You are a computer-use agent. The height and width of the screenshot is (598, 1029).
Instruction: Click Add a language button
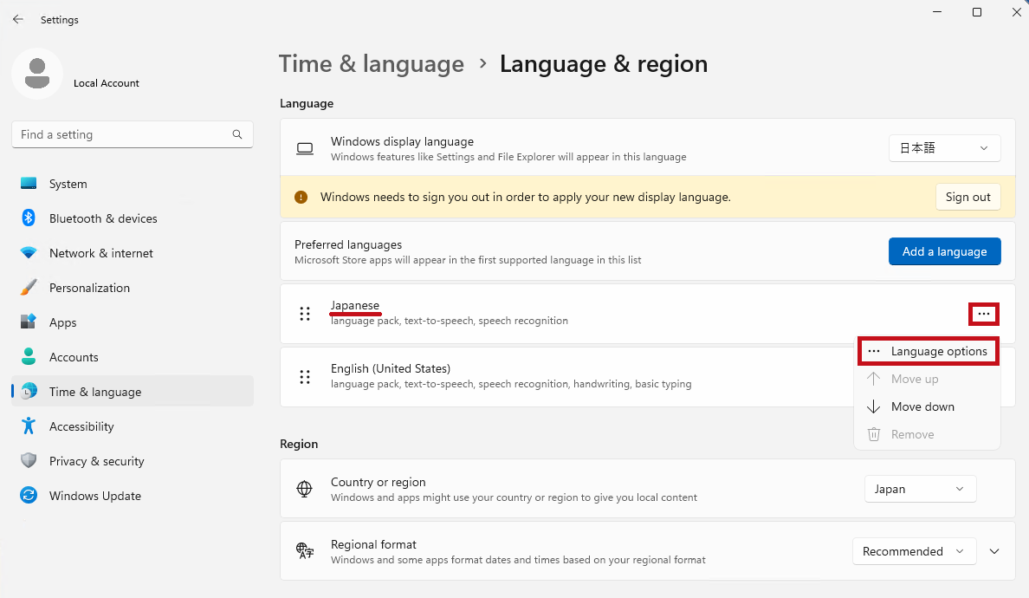click(944, 251)
